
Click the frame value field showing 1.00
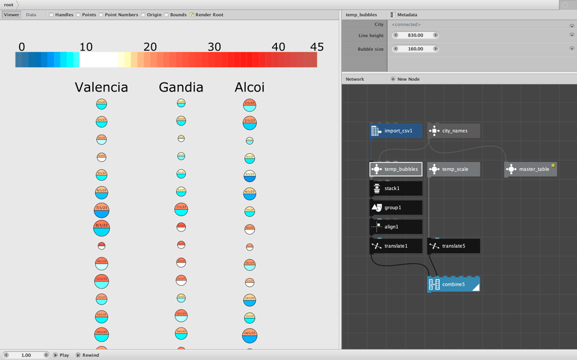[26, 355]
